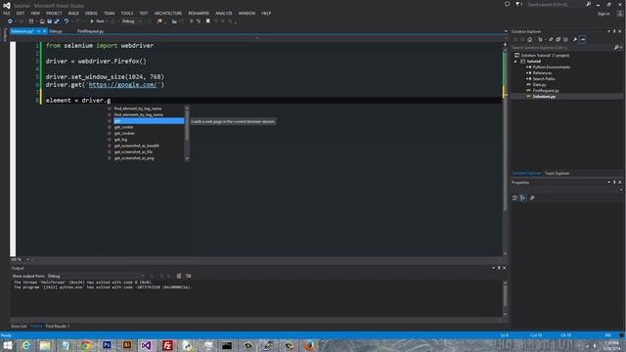626x352 pixels.
Task: Open the DEBUG menu
Action: tap(91, 13)
